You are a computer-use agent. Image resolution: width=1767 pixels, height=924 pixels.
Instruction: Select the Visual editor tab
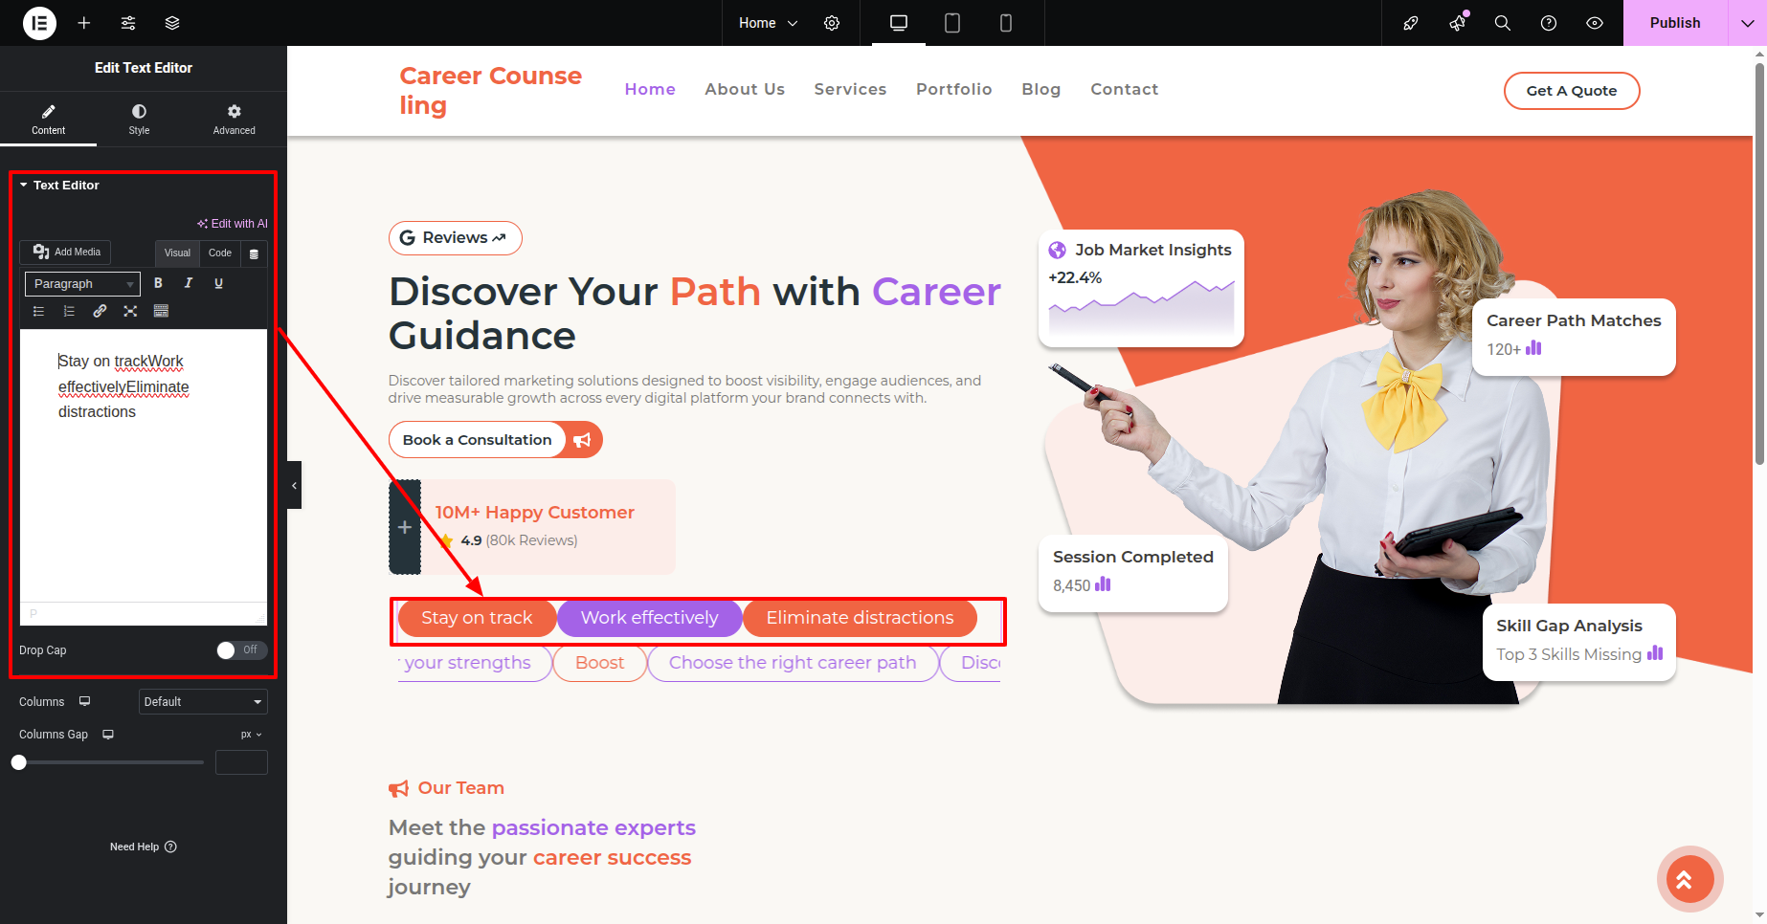(177, 253)
